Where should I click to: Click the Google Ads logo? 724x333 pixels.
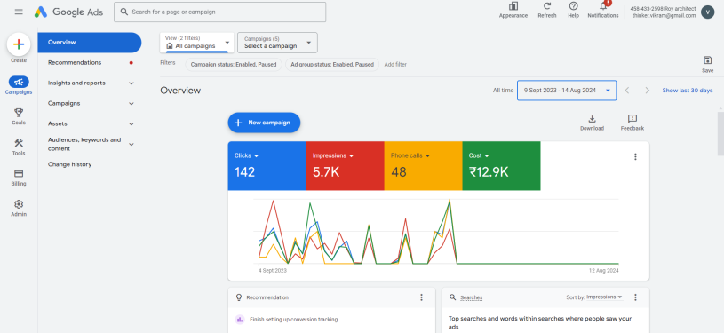pyautogui.click(x=68, y=12)
